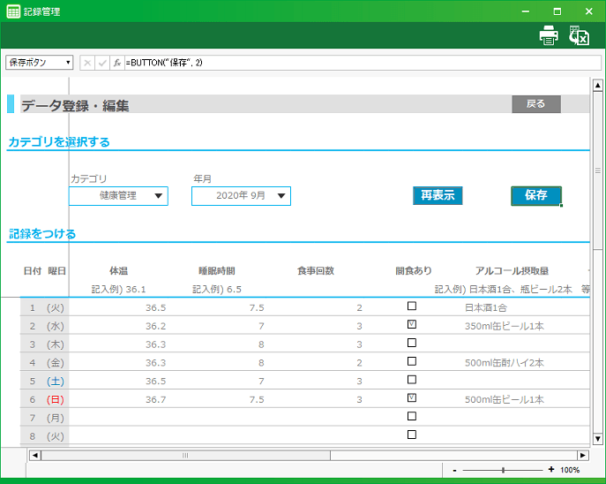This screenshot has height=484, width=606.
Task: Click the formula bar input field
Action: [x=363, y=63]
